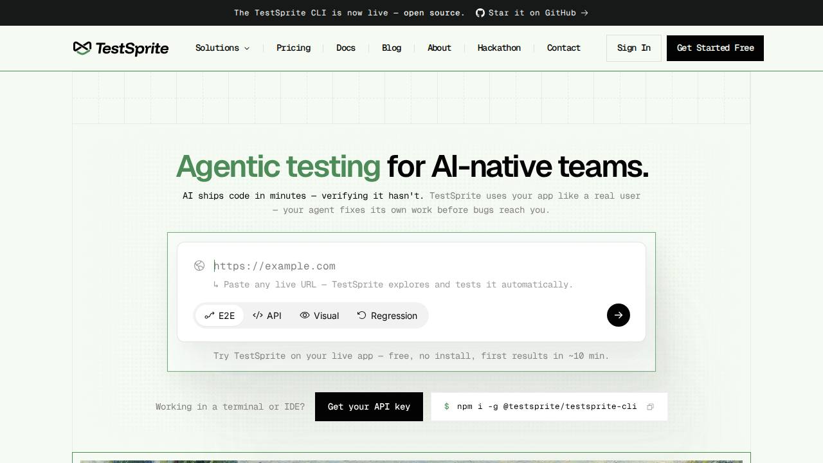The height and width of the screenshot is (463, 823).
Task: Select the Visual test type
Action: [x=320, y=316]
